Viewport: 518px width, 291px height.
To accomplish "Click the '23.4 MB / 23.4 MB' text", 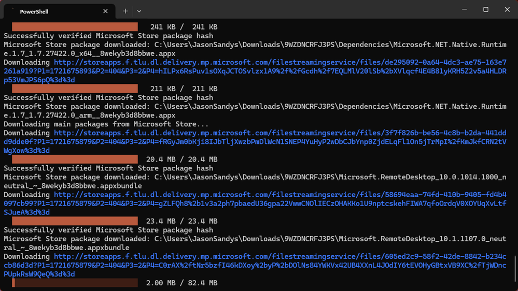I will pyautogui.click(x=181, y=221).
